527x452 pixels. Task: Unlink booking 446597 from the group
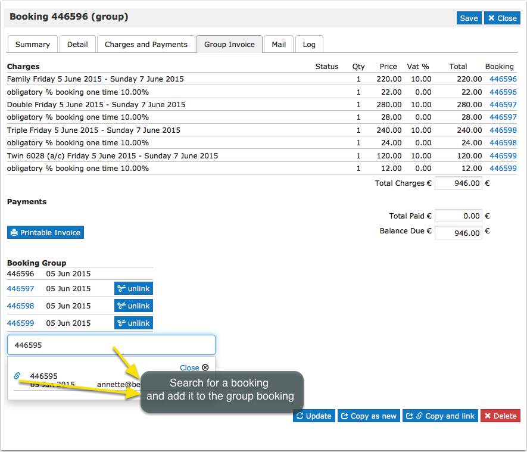pos(133,289)
